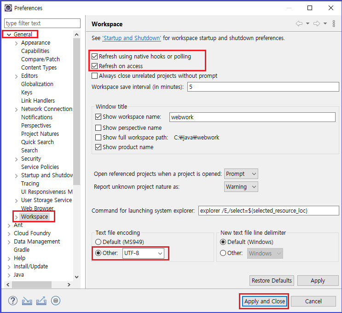Click the Apply button
This screenshot has width=342, height=313.
[x=318, y=280]
